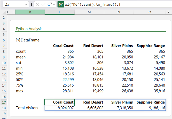Click the Select All corner triangle

(x=5, y=12)
